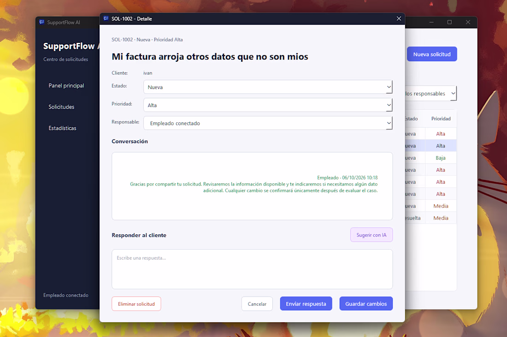Click Cancelar in the dialog
This screenshot has height=337, width=507.
[257, 304]
